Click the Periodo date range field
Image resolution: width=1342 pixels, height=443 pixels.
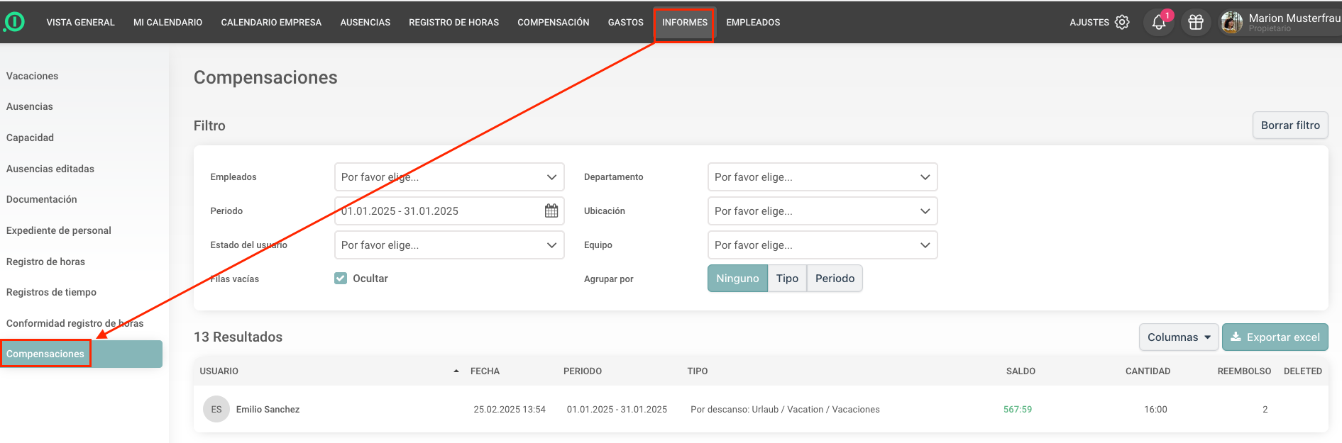click(436, 211)
